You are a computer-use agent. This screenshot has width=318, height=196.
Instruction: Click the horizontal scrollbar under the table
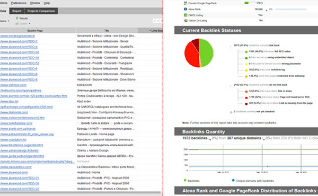[x=80, y=192]
